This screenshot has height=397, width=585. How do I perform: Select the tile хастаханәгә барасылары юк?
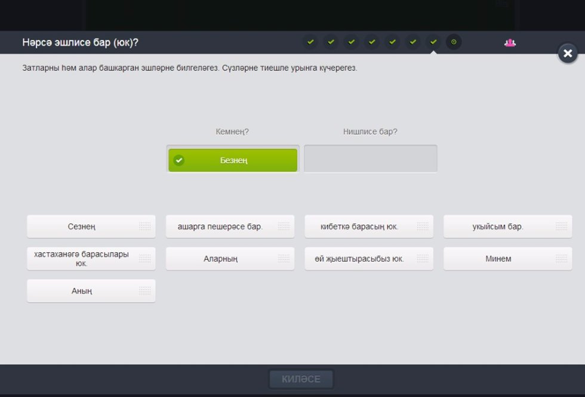tap(82, 259)
